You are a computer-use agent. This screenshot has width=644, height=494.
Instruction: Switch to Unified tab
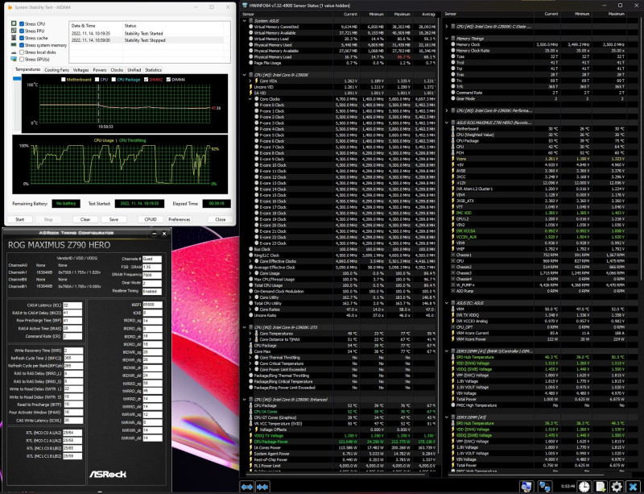click(x=134, y=70)
